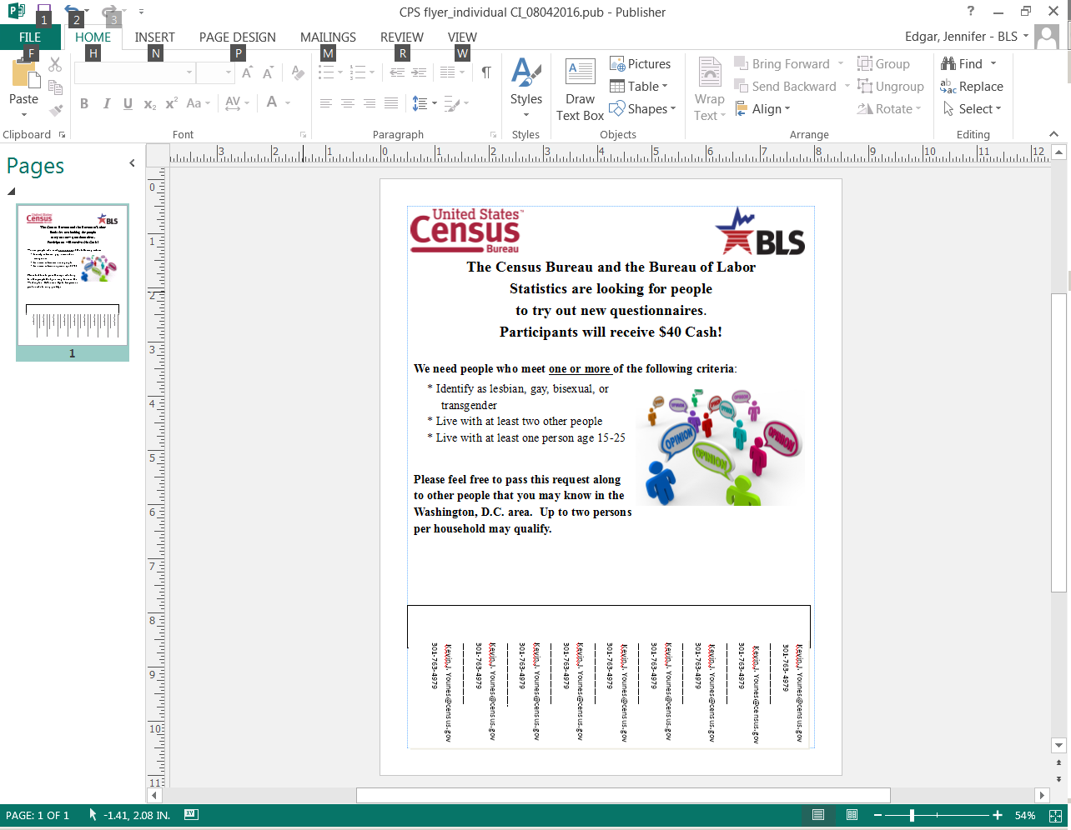Viewport: 1071px width, 830px height.
Task: Insert a picture using Pictures button
Action: pyautogui.click(x=640, y=64)
